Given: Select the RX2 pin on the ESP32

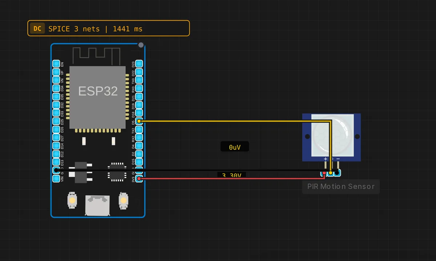Looking at the screenshot, I should coord(139,138).
